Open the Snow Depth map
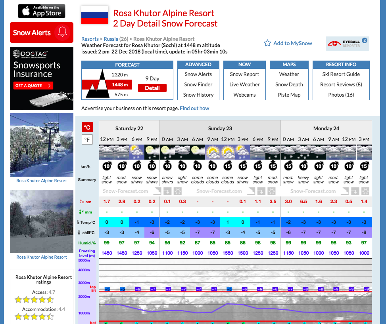This screenshot has height=324, width=386. point(289,84)
